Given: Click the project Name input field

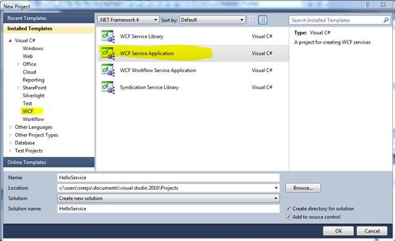Looking at the screenshot, I should [x=168, y=178].
